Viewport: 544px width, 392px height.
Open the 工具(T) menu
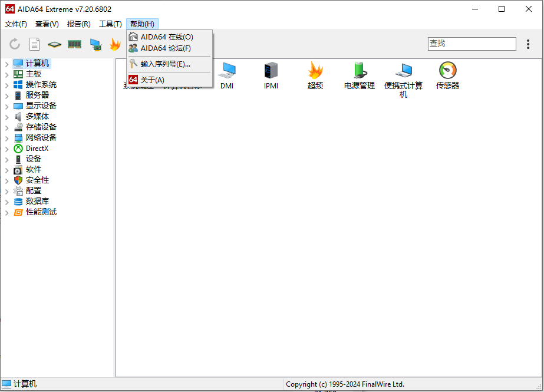click(x=110, y=24)
